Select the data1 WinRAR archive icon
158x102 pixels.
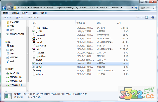tap(34, 49)
